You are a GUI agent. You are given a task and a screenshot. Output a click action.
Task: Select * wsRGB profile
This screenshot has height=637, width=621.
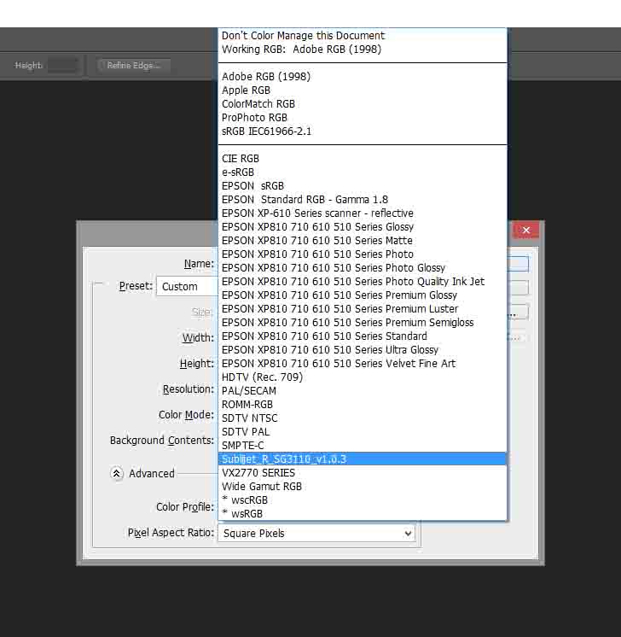click(363, 513)
